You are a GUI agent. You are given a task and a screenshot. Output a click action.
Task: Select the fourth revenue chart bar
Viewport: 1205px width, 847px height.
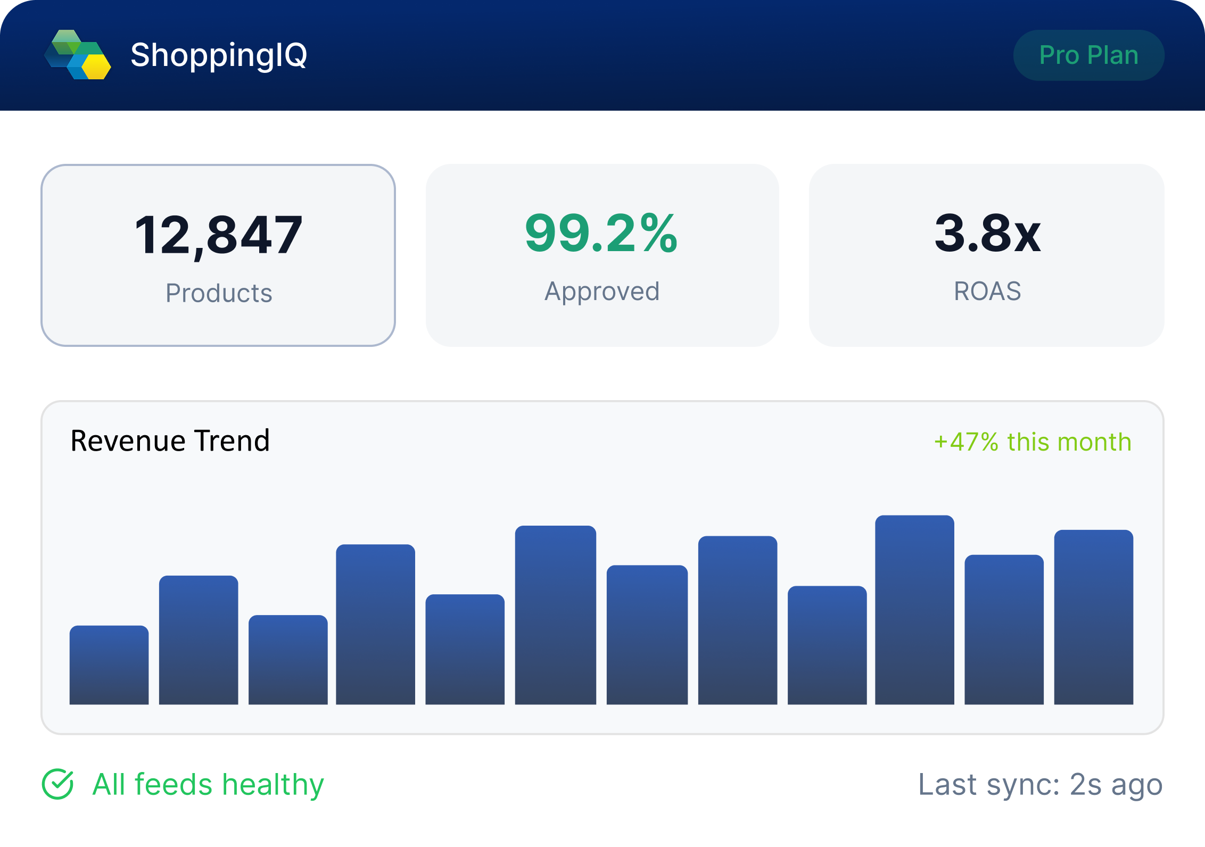tap(375, 625)
